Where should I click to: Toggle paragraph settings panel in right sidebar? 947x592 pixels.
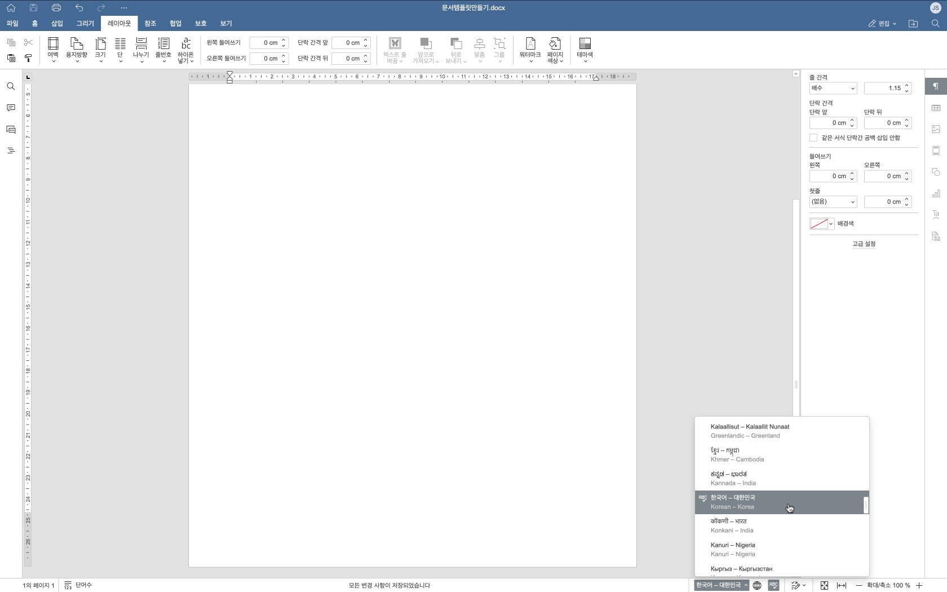pos(936,86)
